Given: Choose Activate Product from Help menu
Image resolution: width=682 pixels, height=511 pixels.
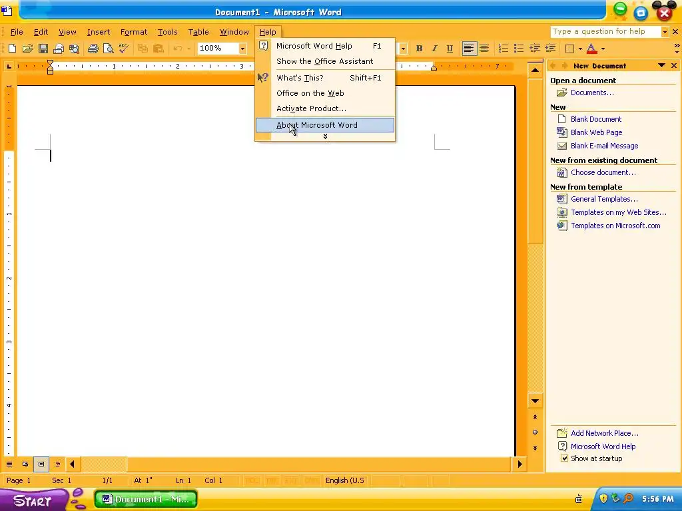Looking at the screenshot, I should pyautogui.click(x=325, y=108).
